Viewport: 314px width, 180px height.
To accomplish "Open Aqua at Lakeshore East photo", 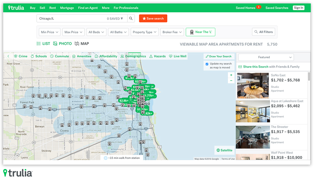I will pos(253,111).
